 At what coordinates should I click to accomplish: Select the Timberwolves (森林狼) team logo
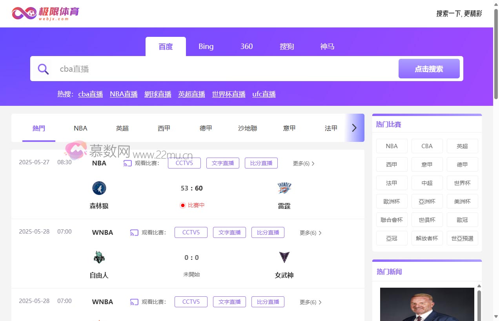pyautogui.click(x=99, y=188)
